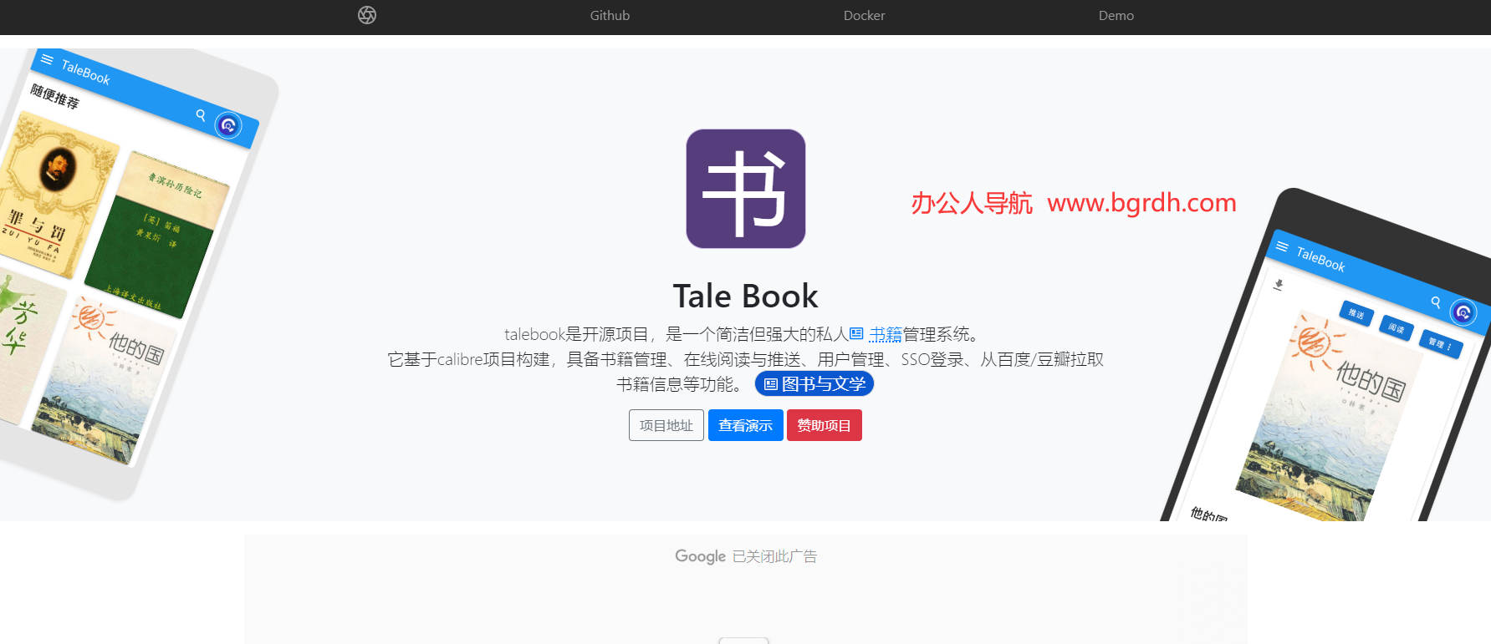
Task: Open the Docker nav link
Action: [864, 15]
